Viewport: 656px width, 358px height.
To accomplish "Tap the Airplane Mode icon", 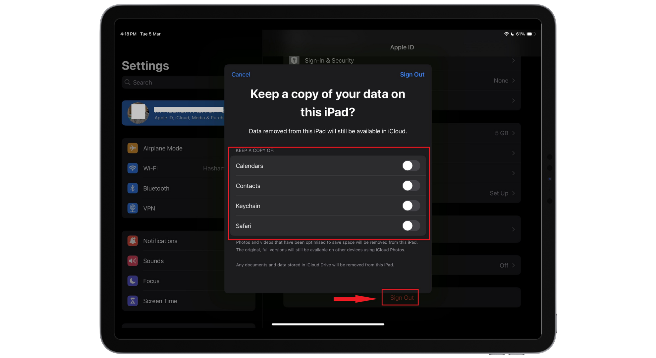I will click(133, 148).
